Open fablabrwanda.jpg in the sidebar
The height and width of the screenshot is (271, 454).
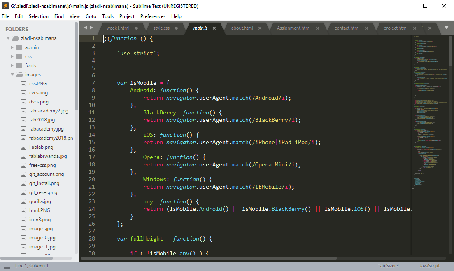[x=48, y=156]
